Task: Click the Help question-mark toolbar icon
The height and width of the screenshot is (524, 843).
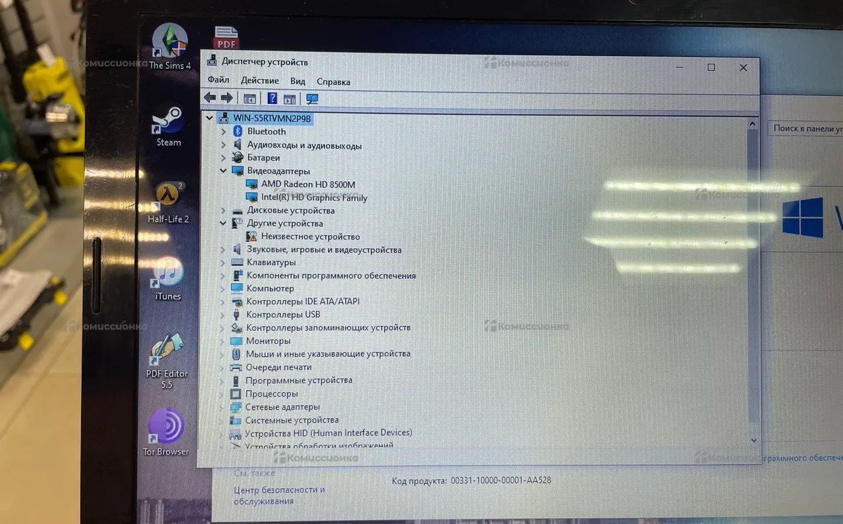Action: 271,99
